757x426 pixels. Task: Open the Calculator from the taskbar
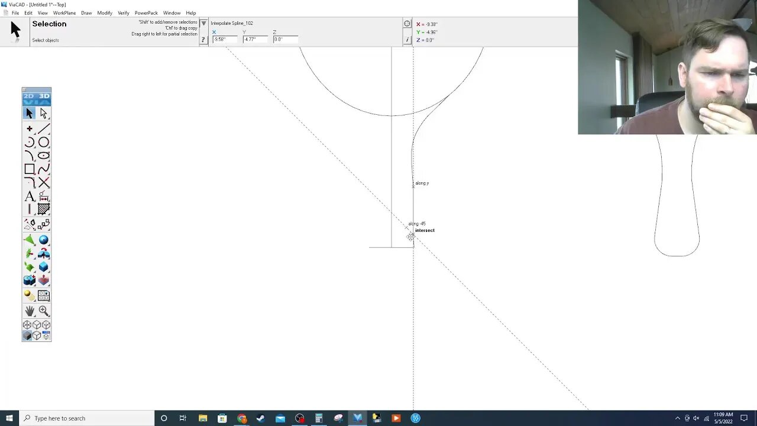319,418
